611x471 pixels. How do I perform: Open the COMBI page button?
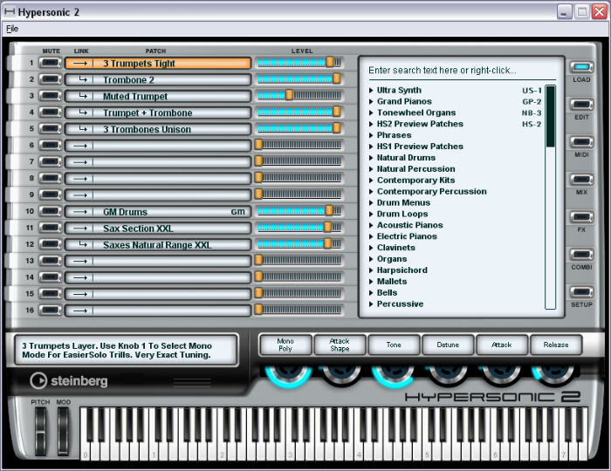pyautogui.click(x=581, y=255)
